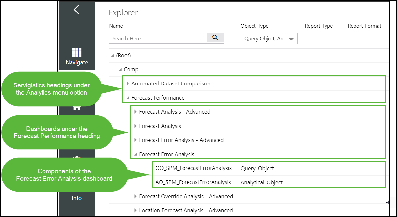Expand Forecast Override Analysis - Advanced
The image size is (397, 217).
click(x=135, y=197)
